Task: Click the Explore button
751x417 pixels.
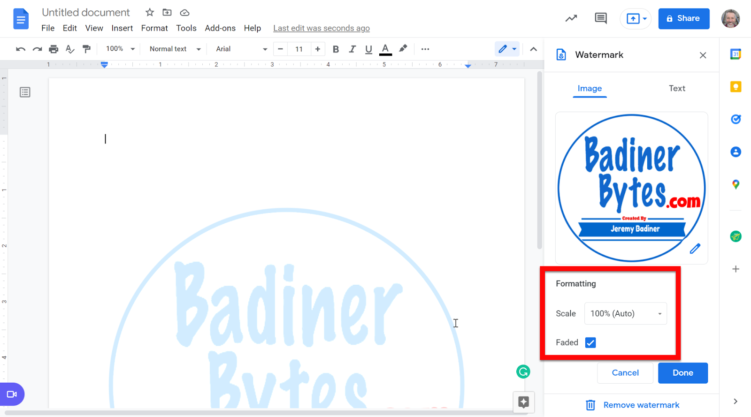Action: point(523,402)
